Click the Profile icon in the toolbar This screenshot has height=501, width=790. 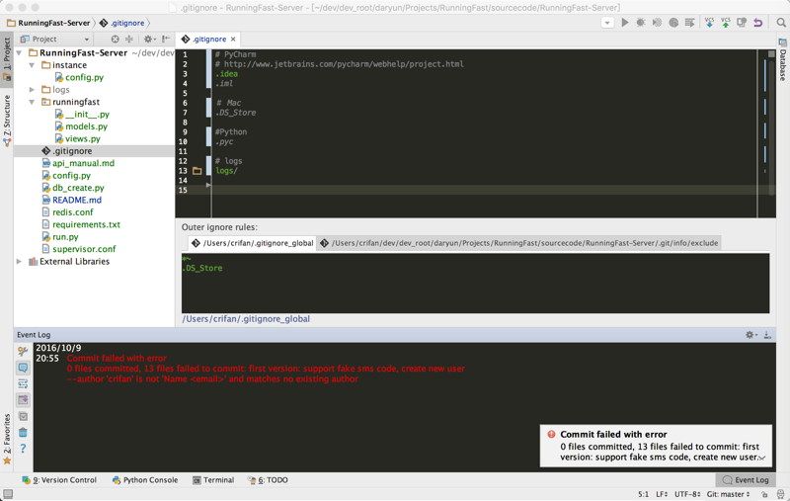tap(673, 22)
